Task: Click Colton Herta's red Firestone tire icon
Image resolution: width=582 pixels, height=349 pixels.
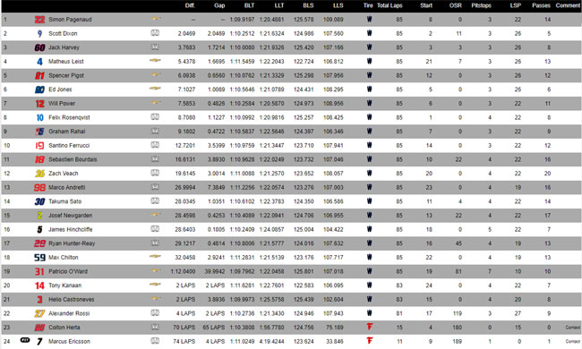Action: point(369,327)
